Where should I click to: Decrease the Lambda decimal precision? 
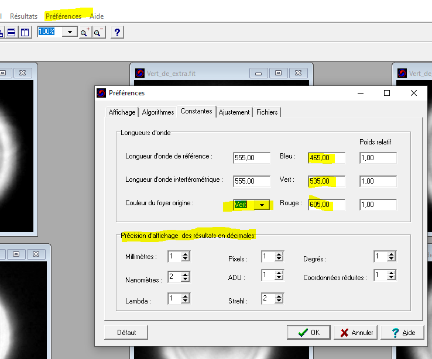[x=185, y=301]
